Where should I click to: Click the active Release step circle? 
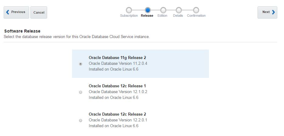coord(148,10)
